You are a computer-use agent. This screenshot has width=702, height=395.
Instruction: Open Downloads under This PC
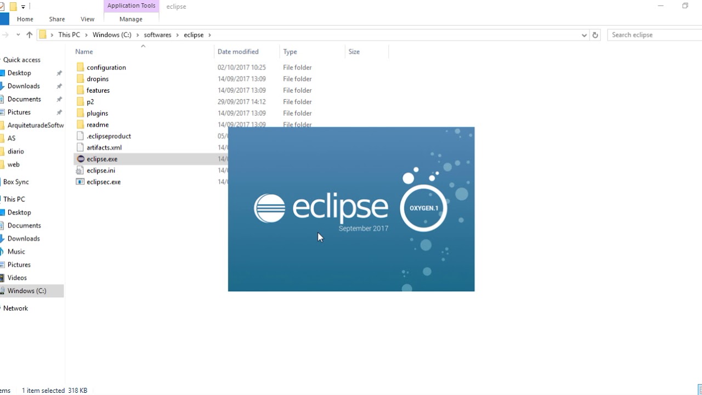[24, 239]
